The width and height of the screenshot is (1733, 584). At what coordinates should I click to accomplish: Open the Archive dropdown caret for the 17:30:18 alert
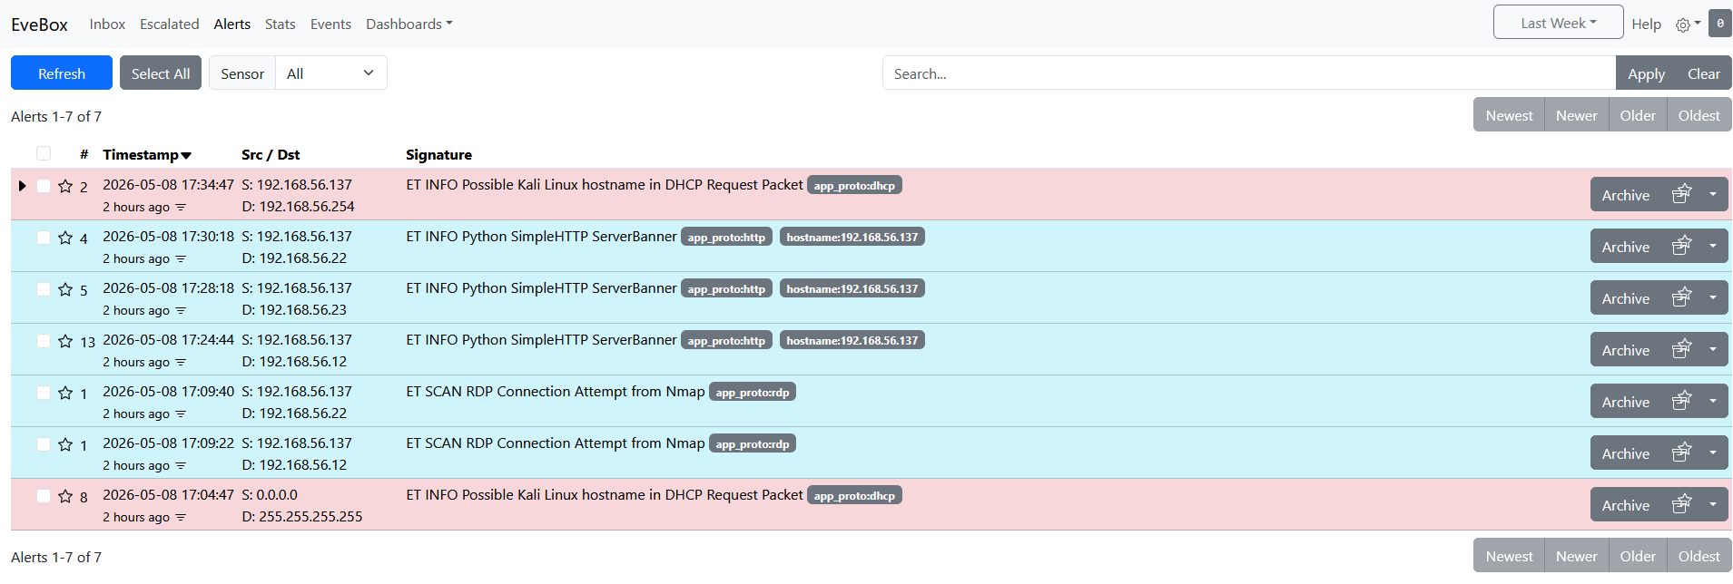pos(1713,246)
